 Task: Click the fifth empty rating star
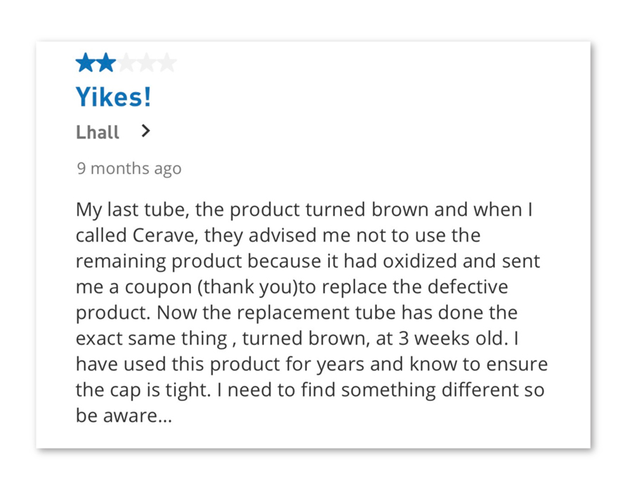tap(167, 64)
